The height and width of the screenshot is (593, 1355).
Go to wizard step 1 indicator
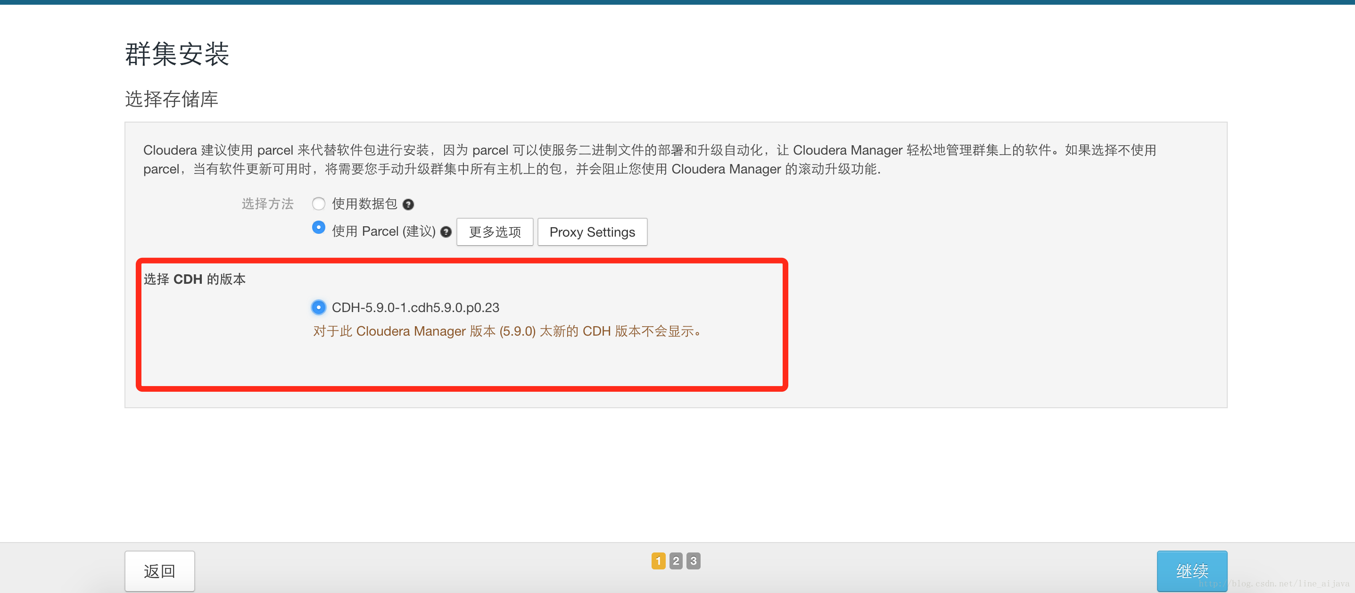pyautogui.click(x=658, y=561)
